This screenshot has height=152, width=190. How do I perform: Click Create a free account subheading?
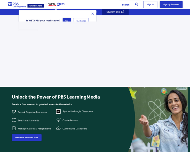[42, 104]
